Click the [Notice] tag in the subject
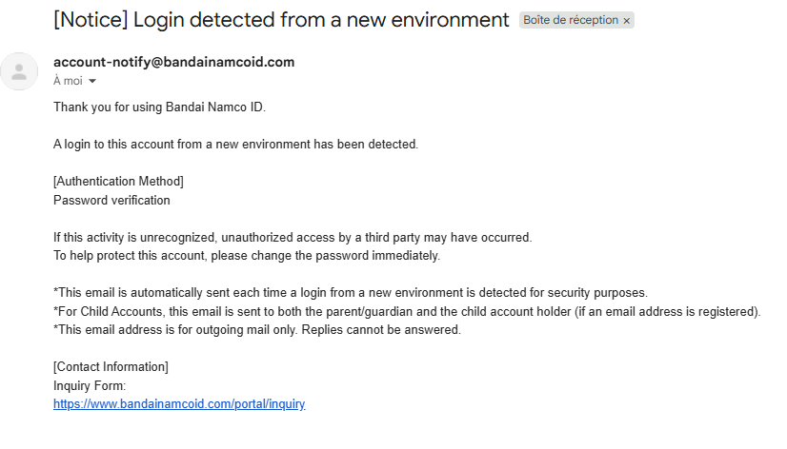This screenshot has height=449, width=787. [91, 20]
